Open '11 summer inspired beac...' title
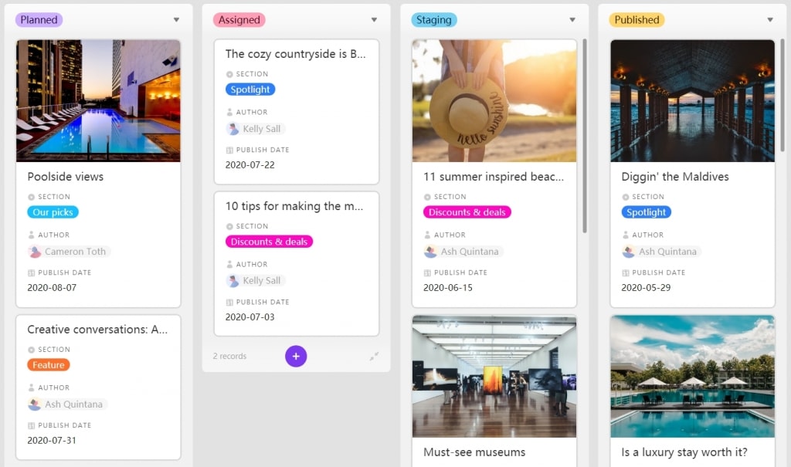 coord(494,177)
